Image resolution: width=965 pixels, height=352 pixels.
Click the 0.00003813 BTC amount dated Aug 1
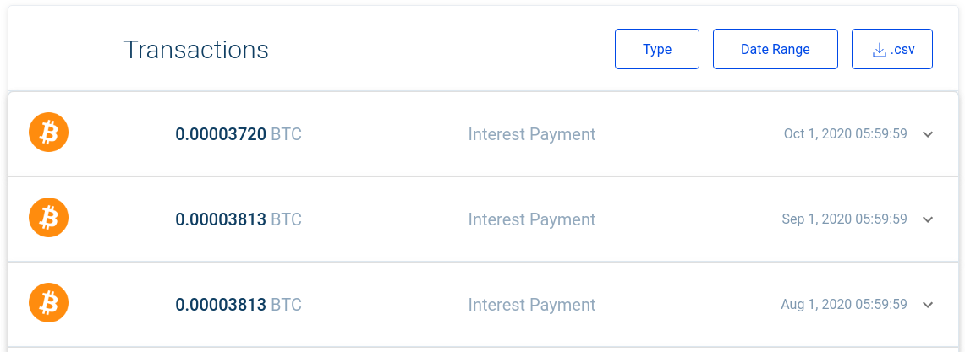(239, 304)
